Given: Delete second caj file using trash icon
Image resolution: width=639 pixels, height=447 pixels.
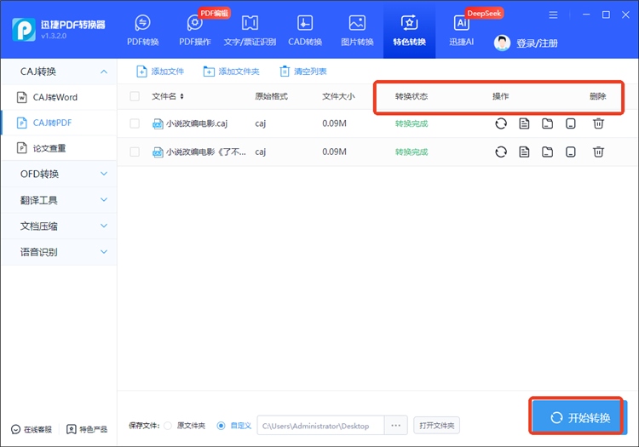Looking at the screenshot, I should 599,152.
